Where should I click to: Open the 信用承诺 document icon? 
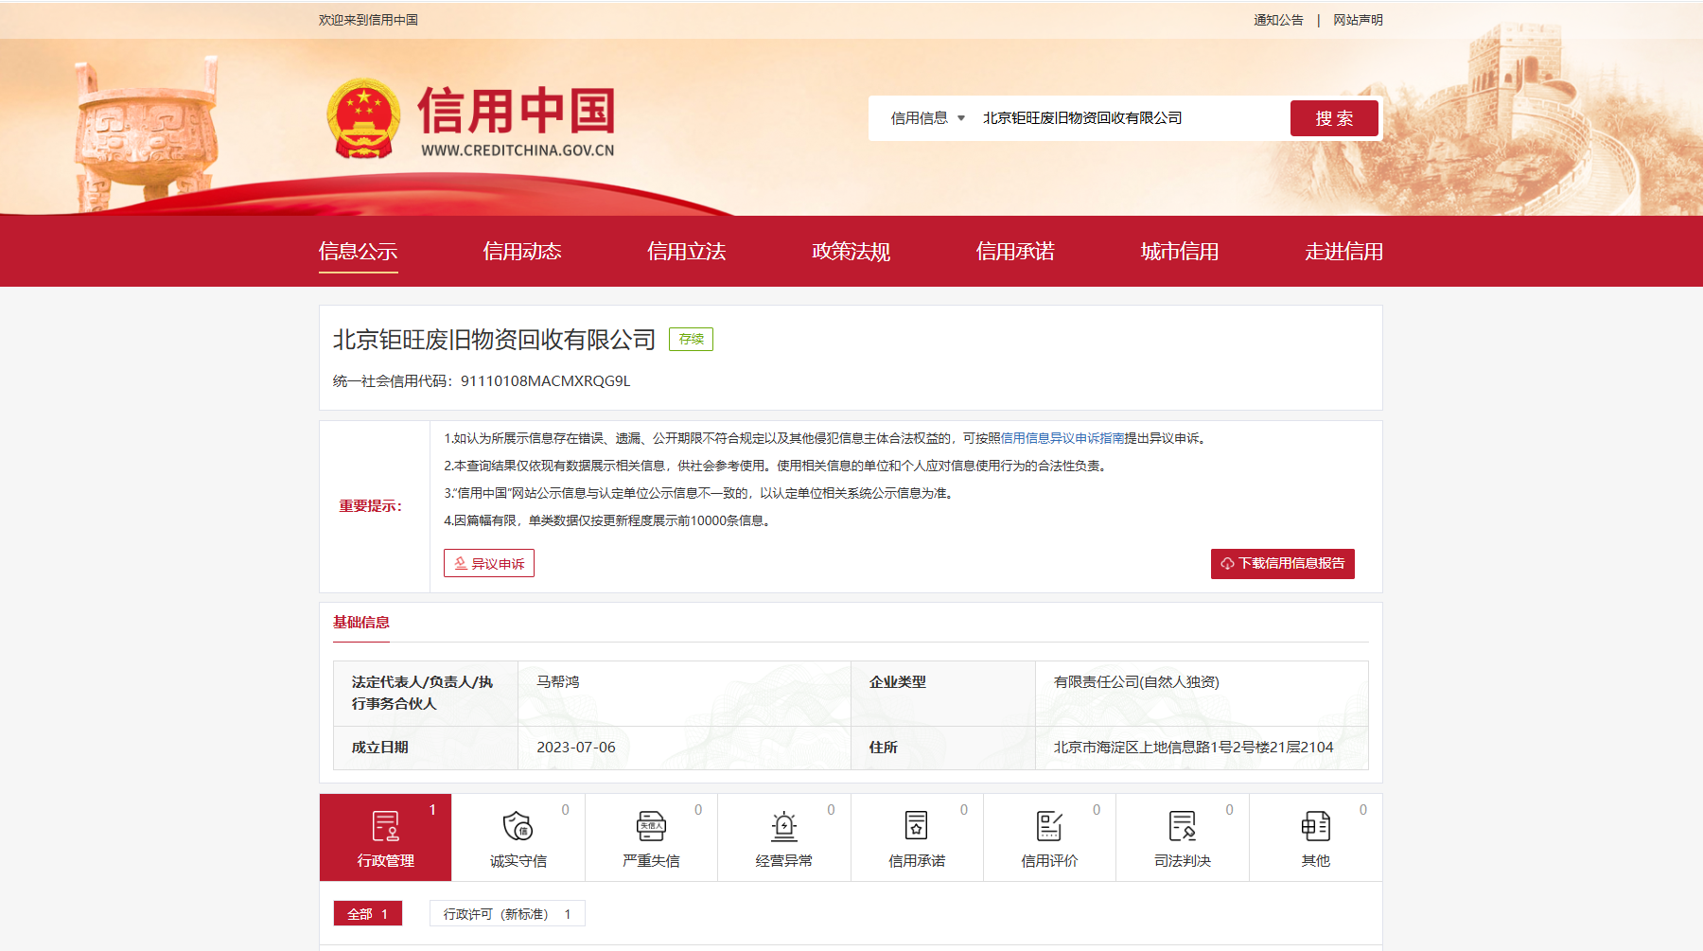(x=917, y=826)
